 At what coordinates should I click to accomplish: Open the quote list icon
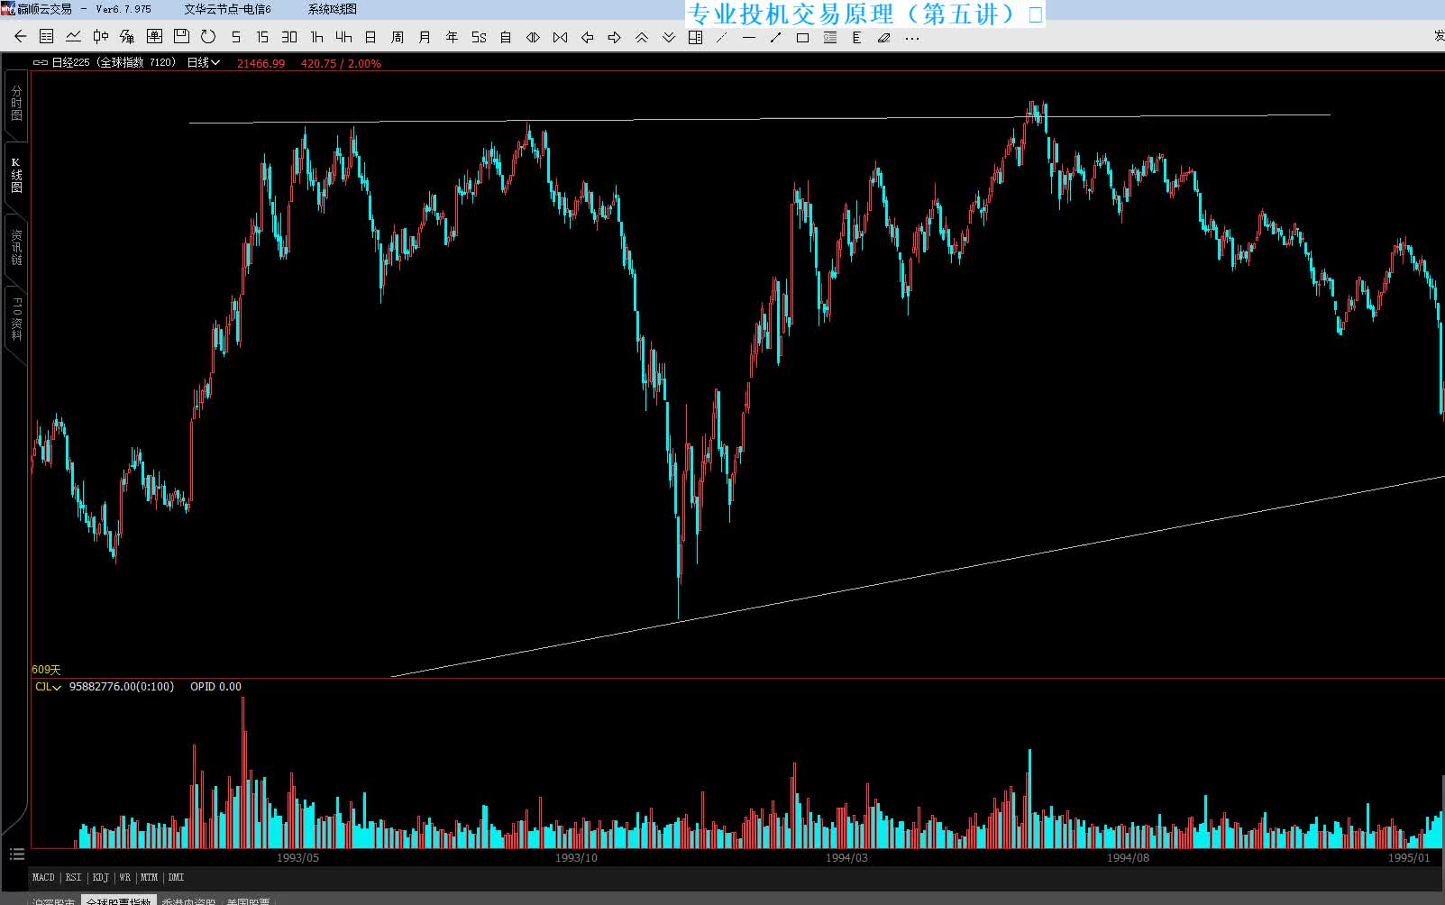[x=47, y=37]
